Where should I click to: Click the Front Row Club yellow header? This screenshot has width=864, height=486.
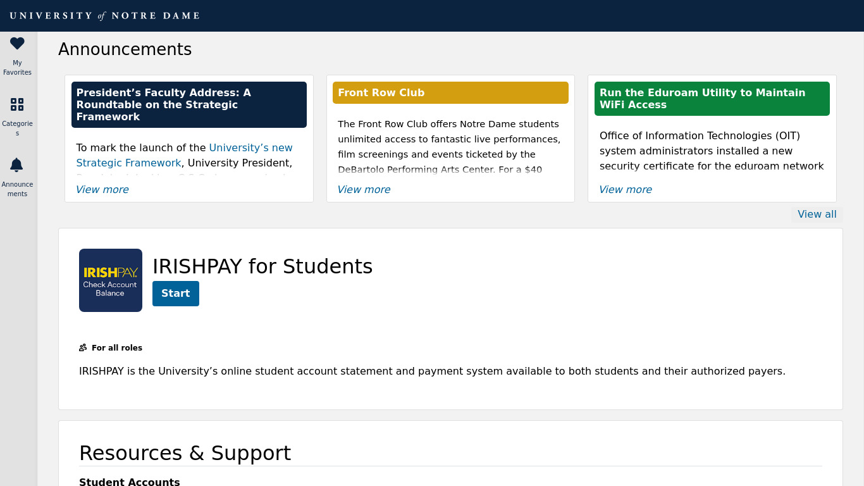coord(450,93)
